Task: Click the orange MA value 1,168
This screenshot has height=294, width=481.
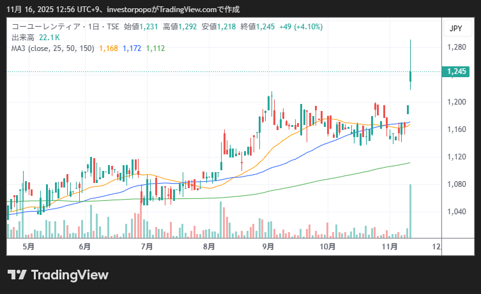Action: click(108, 48)
